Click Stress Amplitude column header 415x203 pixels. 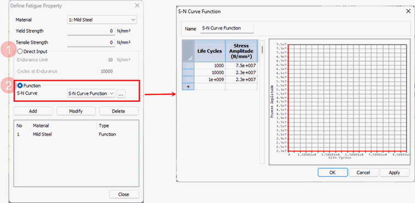(241, 51)
